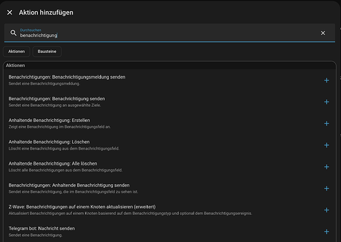Click description 'Sendet eine Benachrichtigungsmeldung.'

click(44, 84)
